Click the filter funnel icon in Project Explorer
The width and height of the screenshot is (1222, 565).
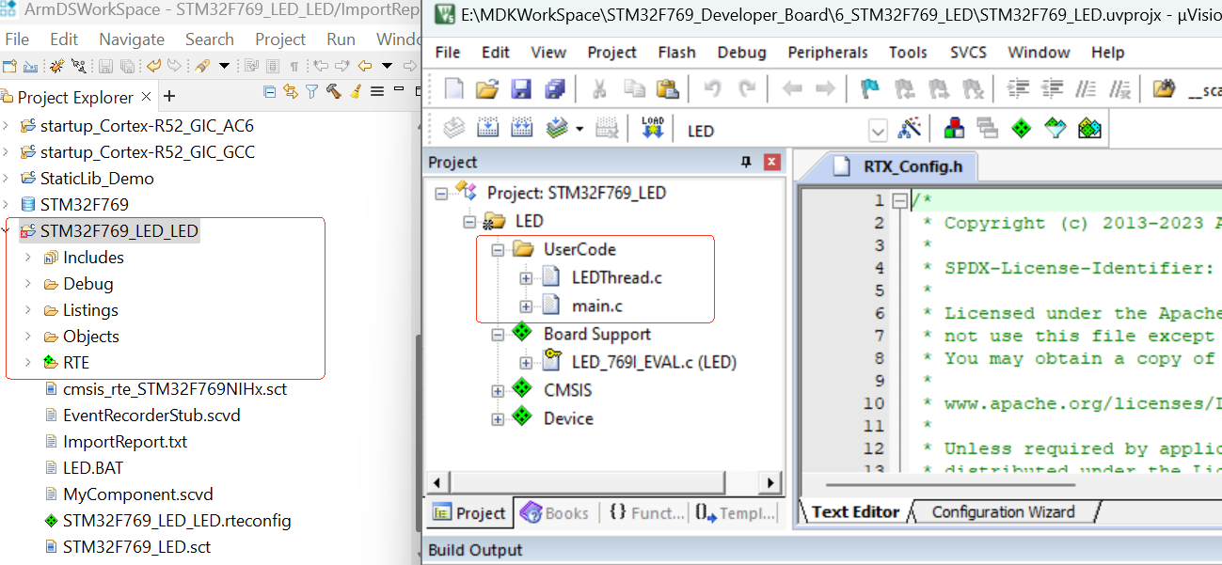(312, 92)
